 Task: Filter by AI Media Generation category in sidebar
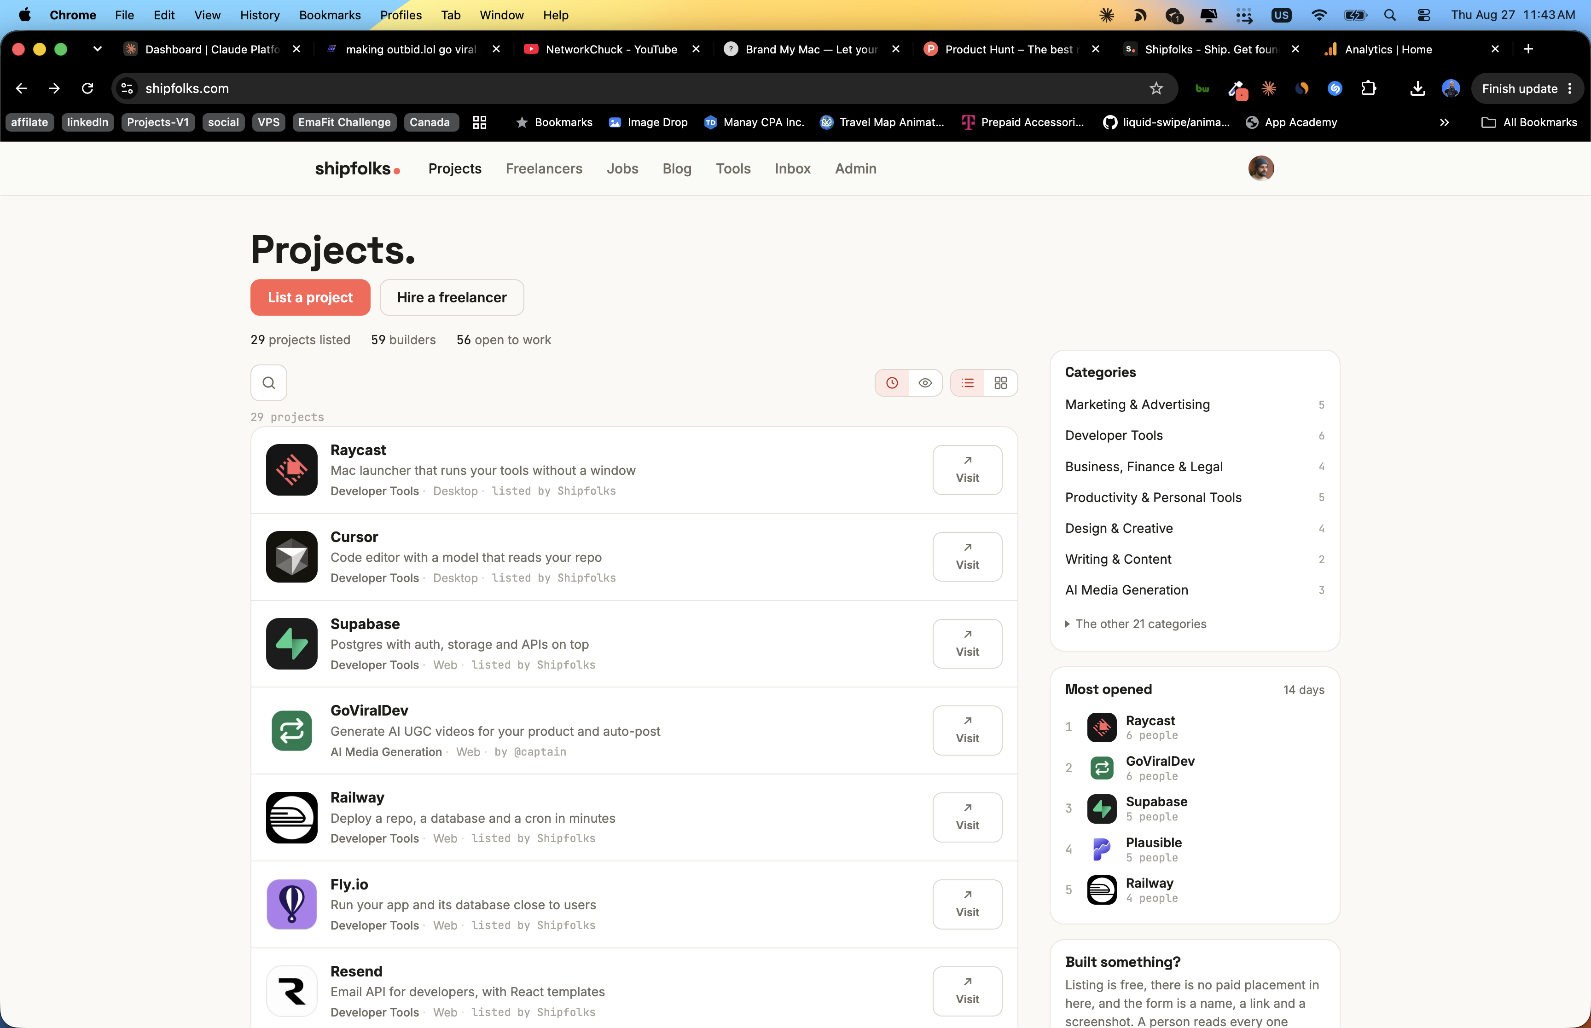click(x=1195, y=589)
